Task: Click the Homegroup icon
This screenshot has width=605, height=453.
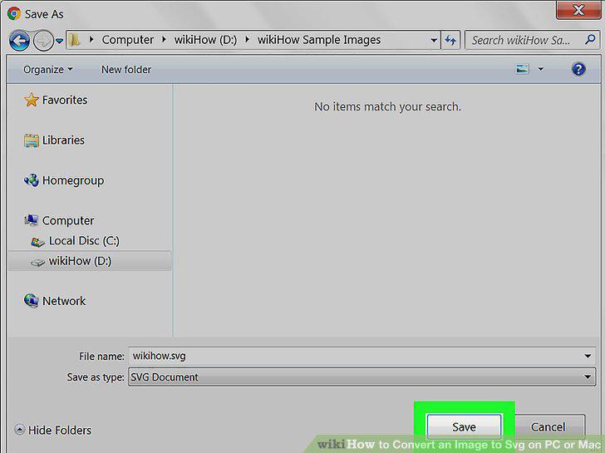Action: pyautogui.click(x=32, y=180)
